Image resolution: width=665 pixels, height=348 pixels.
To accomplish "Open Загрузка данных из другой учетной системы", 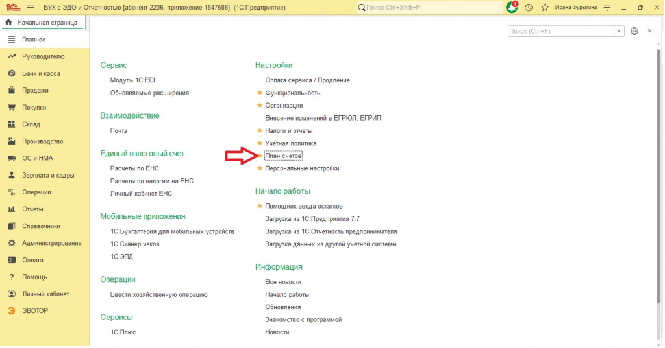I will 331,244.
